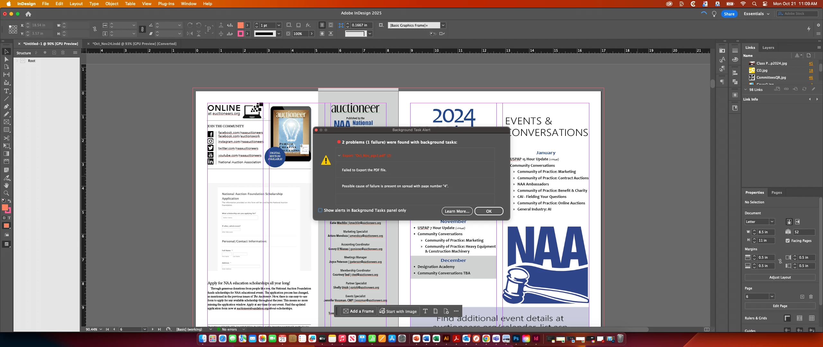The width and height of the screenshot is (823, 347).
Task: Click the Learn More button
Action: click(x=457, y=211)
